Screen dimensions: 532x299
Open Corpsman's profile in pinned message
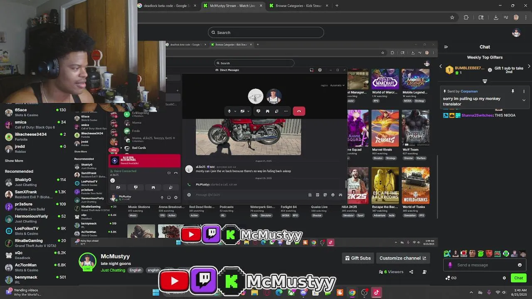(x=469, y=91)
